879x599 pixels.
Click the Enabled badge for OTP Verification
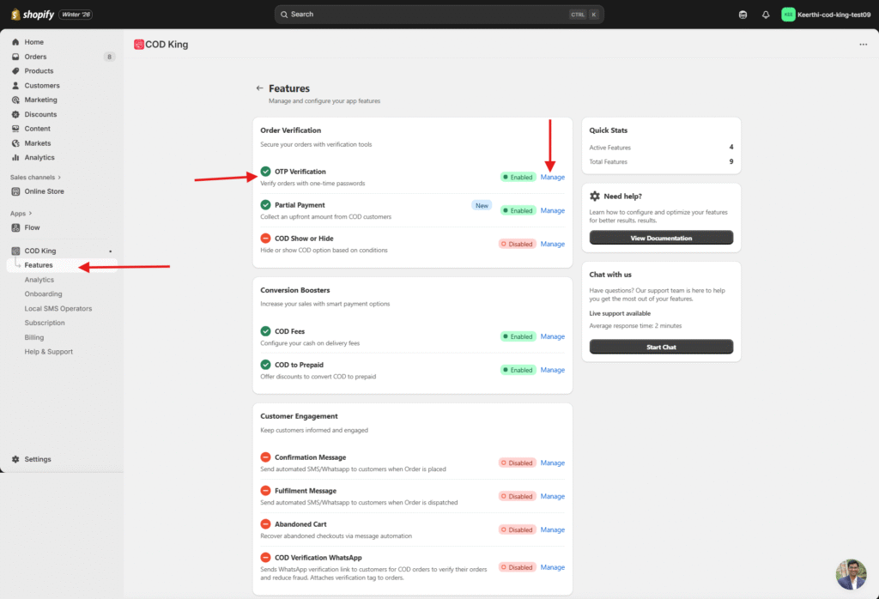pyautogui.click(x=518, y=177)
